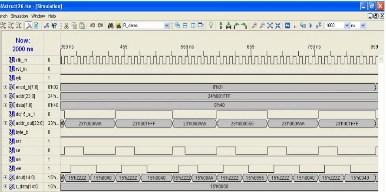
Task: Restore the inner simulation document window
Action: tap(376, 16)
